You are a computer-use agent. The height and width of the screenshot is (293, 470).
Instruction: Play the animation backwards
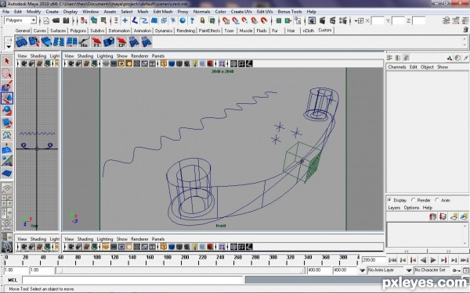pyautogui.click(x=423, y=260)
